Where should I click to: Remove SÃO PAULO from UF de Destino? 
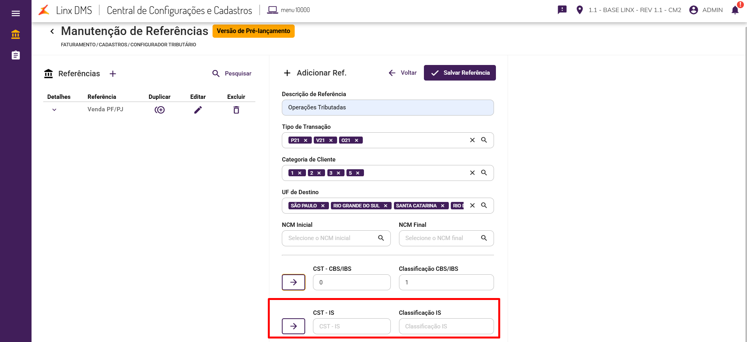323,206
